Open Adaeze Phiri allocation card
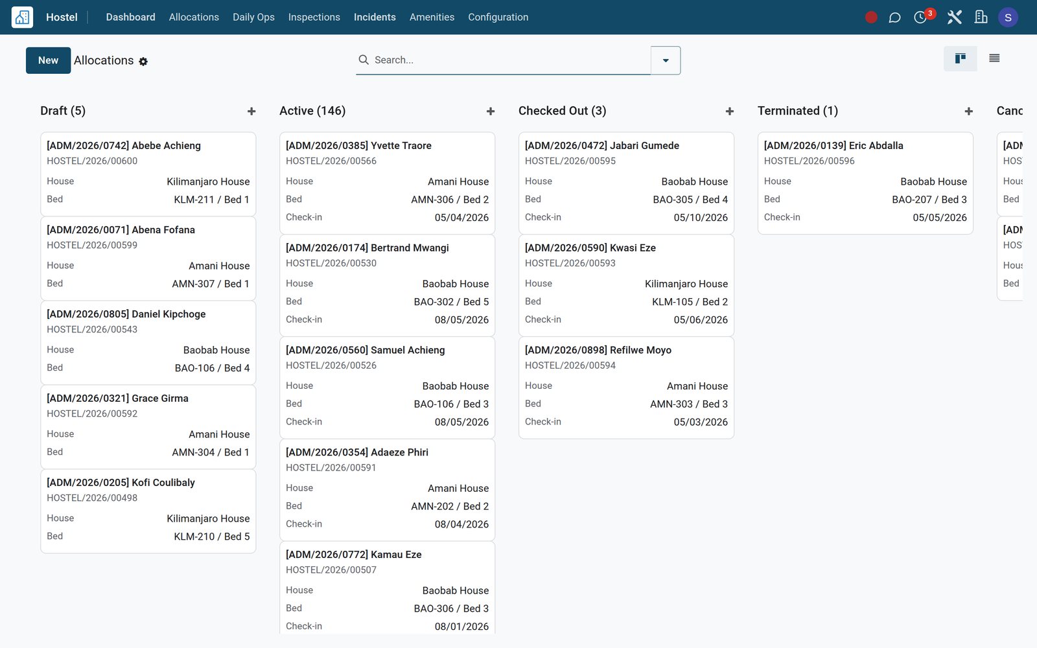Screen dimensions: 1037x648 [387, 490]
